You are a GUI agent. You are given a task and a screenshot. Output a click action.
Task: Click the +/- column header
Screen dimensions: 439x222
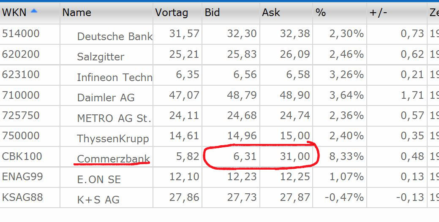coord(379,13)
